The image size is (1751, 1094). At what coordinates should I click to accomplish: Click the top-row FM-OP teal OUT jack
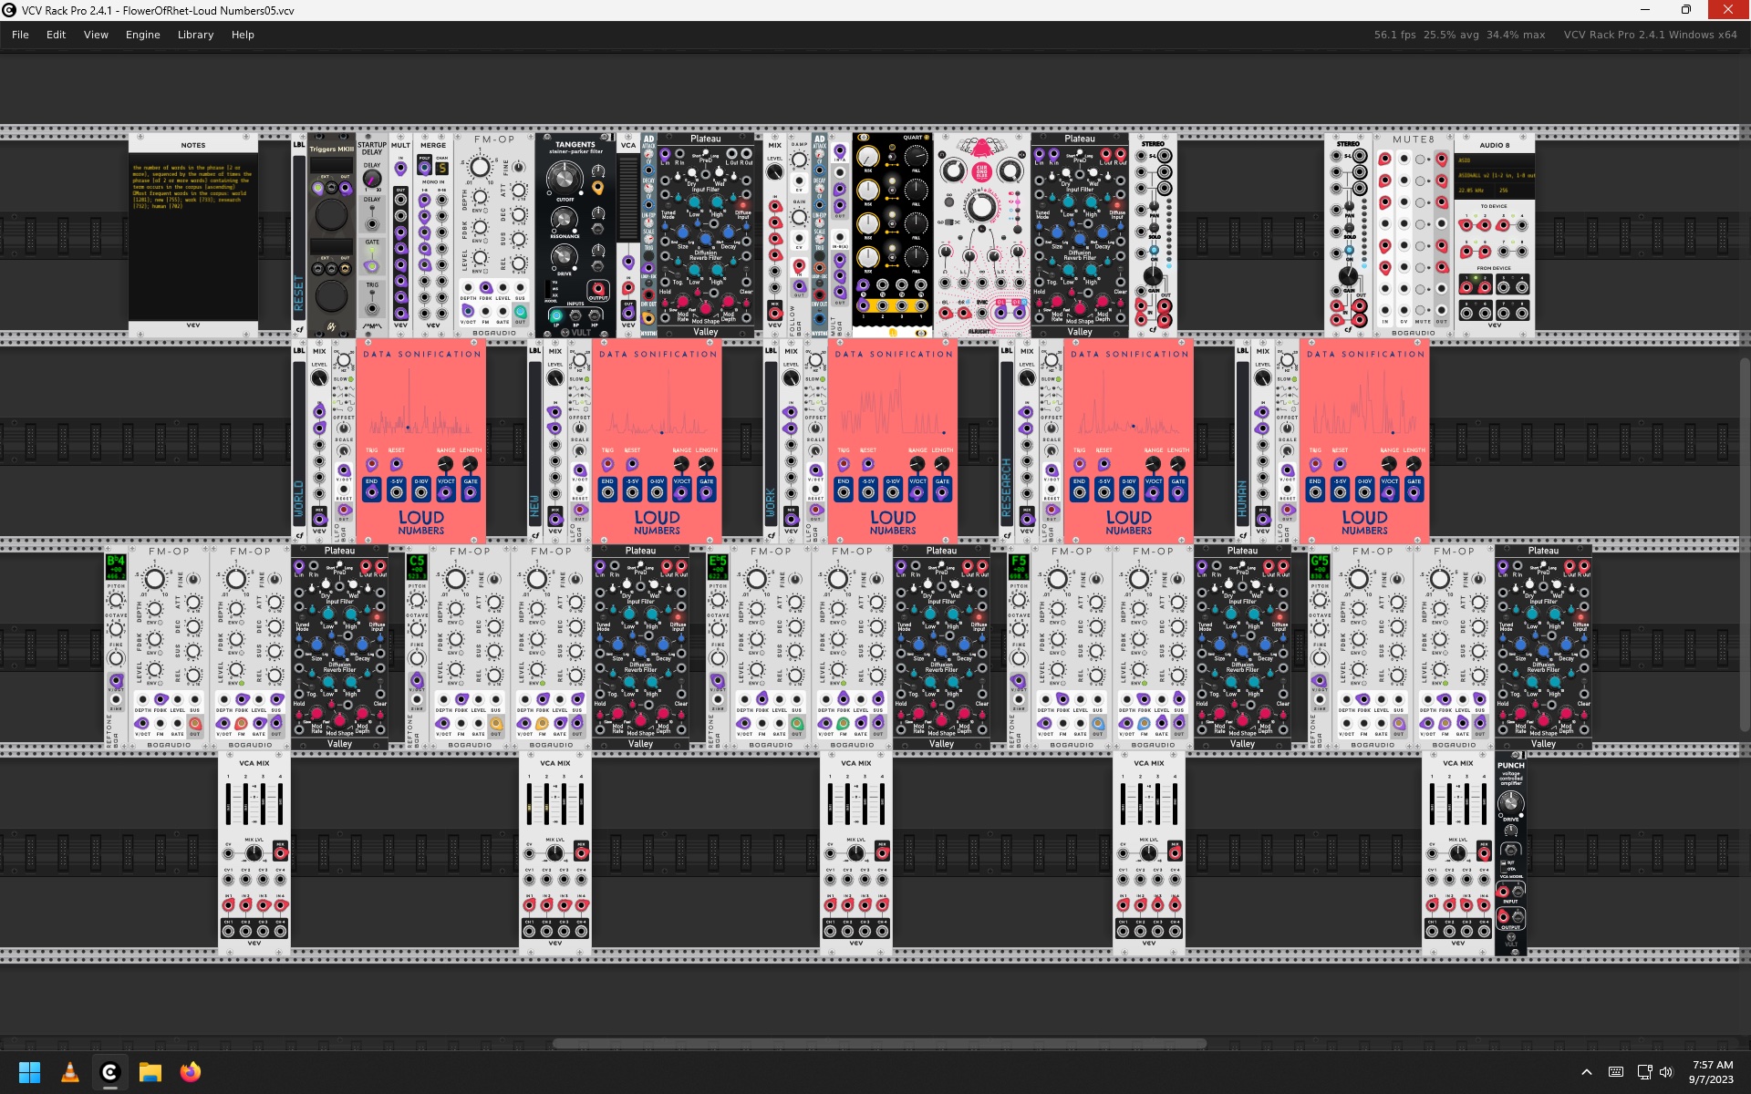520,311
